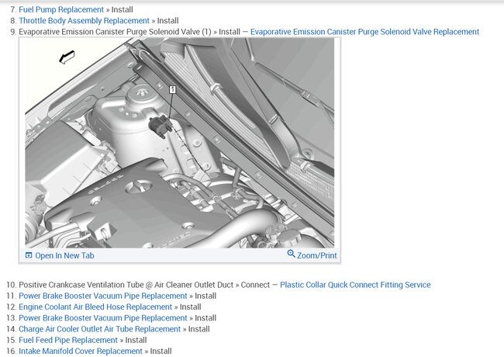Click the 'Install' text in step 7

[x=123, y=9]
